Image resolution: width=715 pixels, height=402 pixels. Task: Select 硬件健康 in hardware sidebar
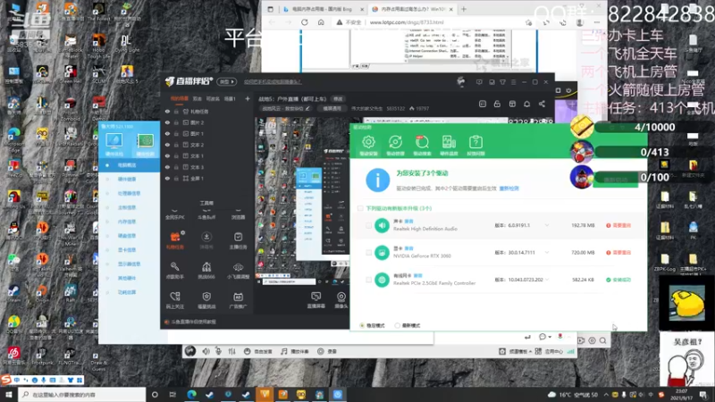click(x=130, y=180)
